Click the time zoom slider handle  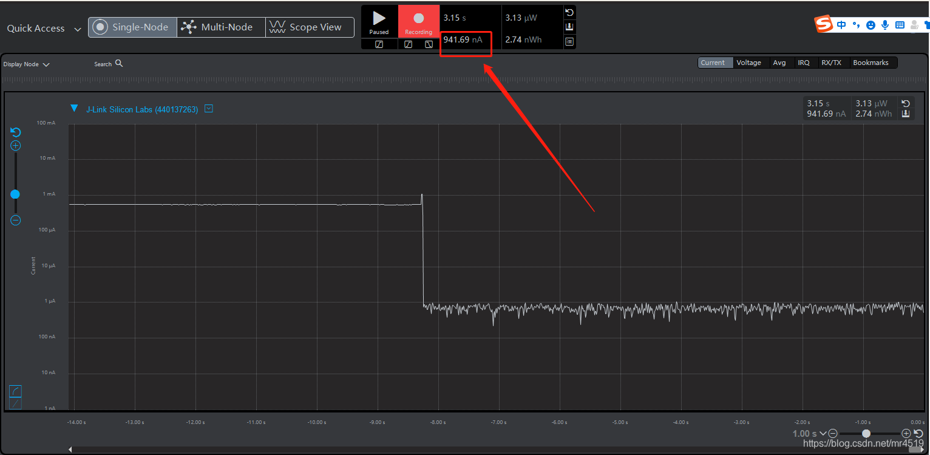866,433
